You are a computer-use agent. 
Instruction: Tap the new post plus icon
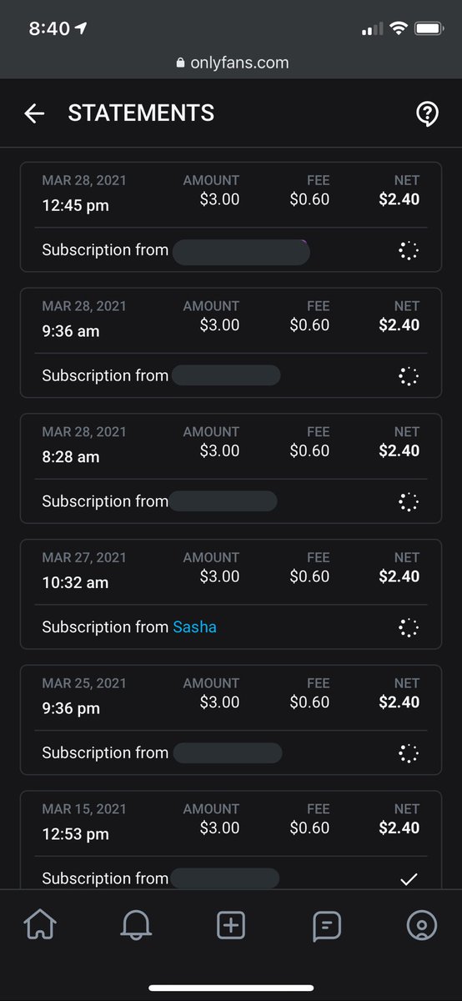coord(231,925)
